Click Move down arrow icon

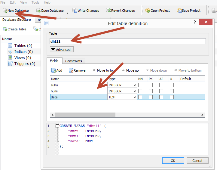tap(148, 70)
